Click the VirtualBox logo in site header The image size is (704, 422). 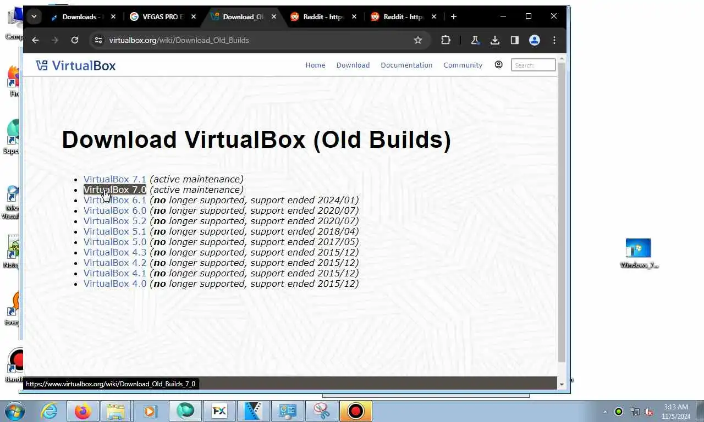(76, 65)
